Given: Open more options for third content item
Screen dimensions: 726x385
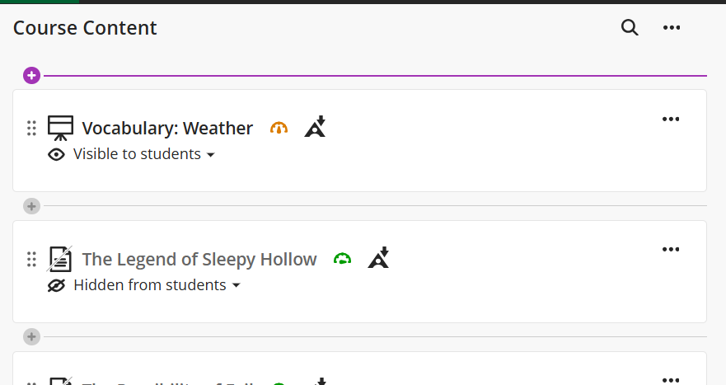Looking at the screenshot, I should click(671, 380).
